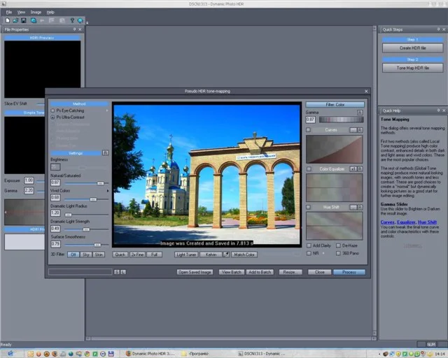The image size is (448, 358).
Task: Click the R reset icon beside Color Equalizer
Action: [360, 169]
